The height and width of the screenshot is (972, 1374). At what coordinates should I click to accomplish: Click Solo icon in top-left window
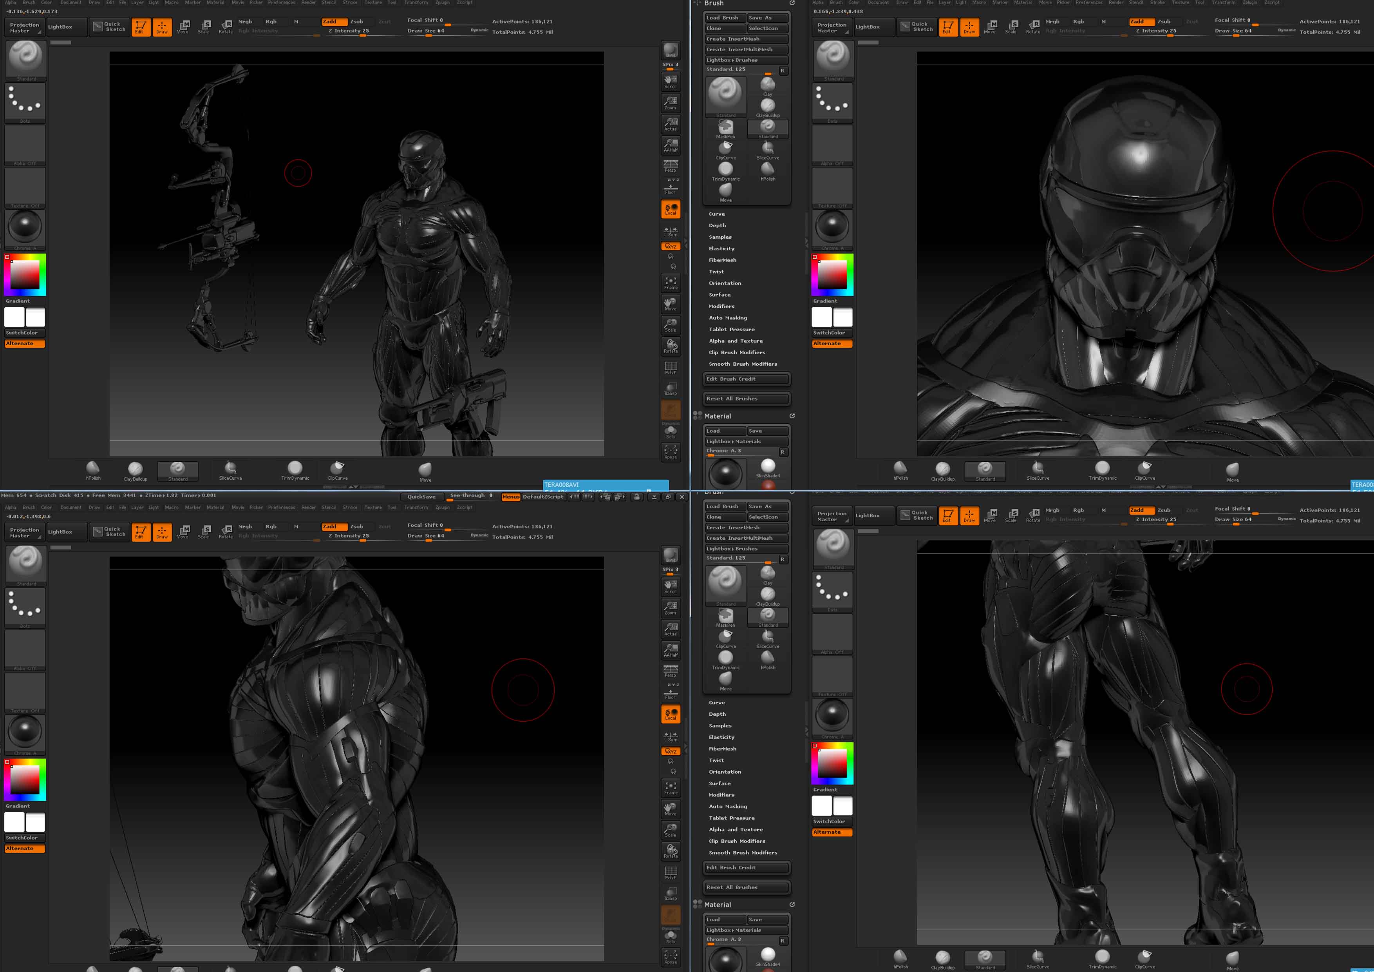tap(670, 432)
